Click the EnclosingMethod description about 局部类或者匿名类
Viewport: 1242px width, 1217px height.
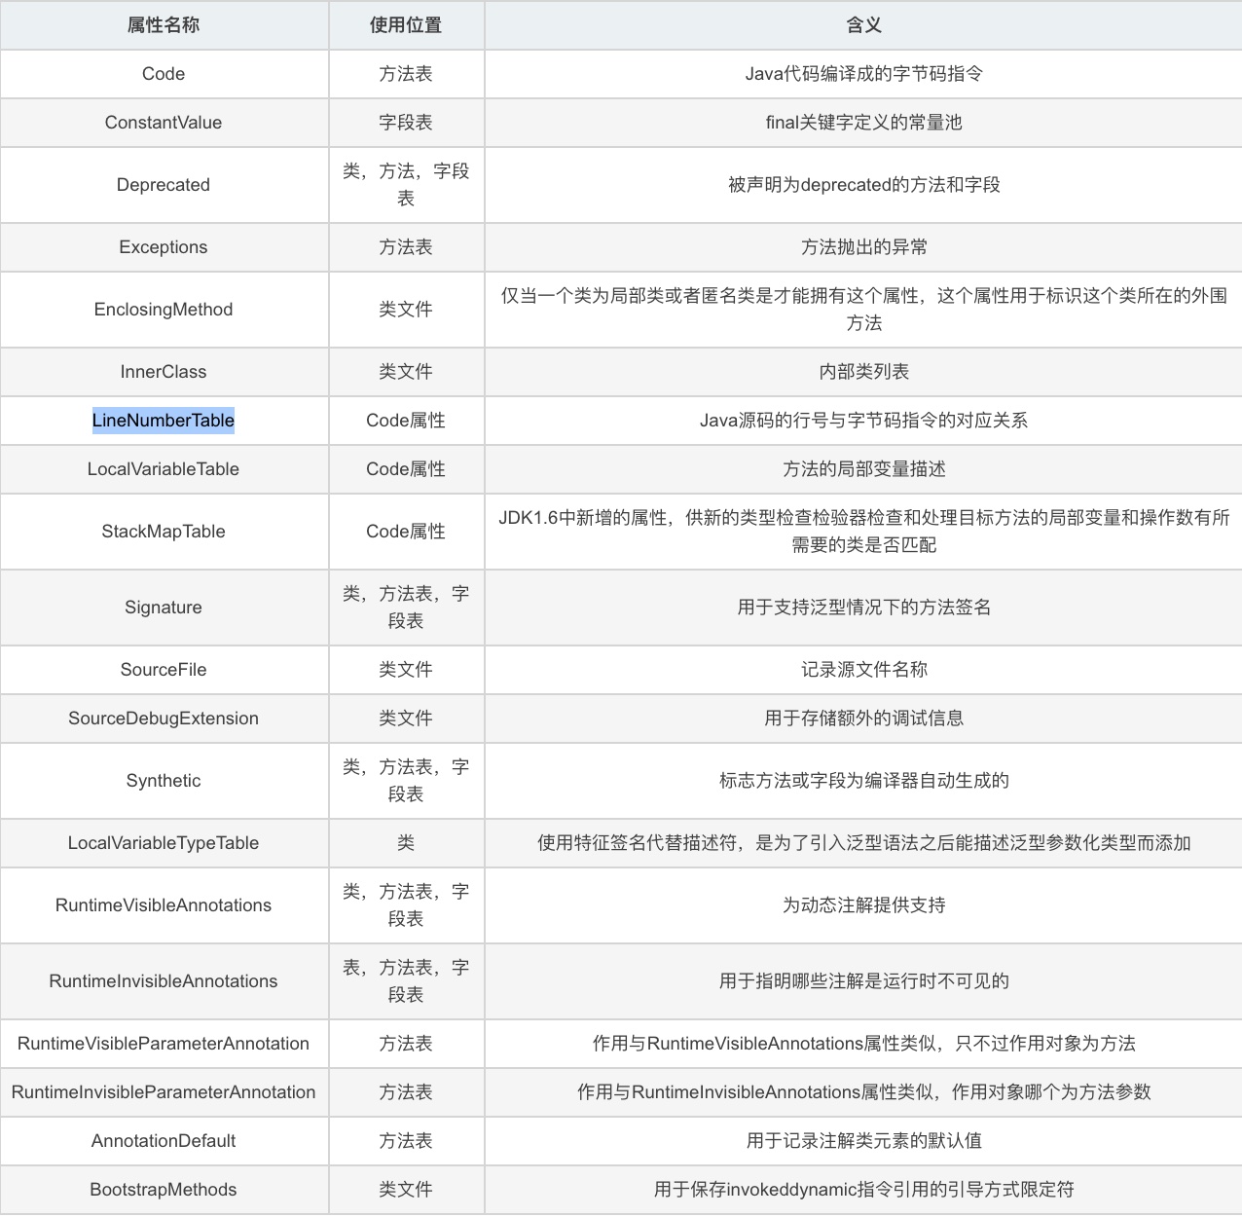(x=863, y=310)
